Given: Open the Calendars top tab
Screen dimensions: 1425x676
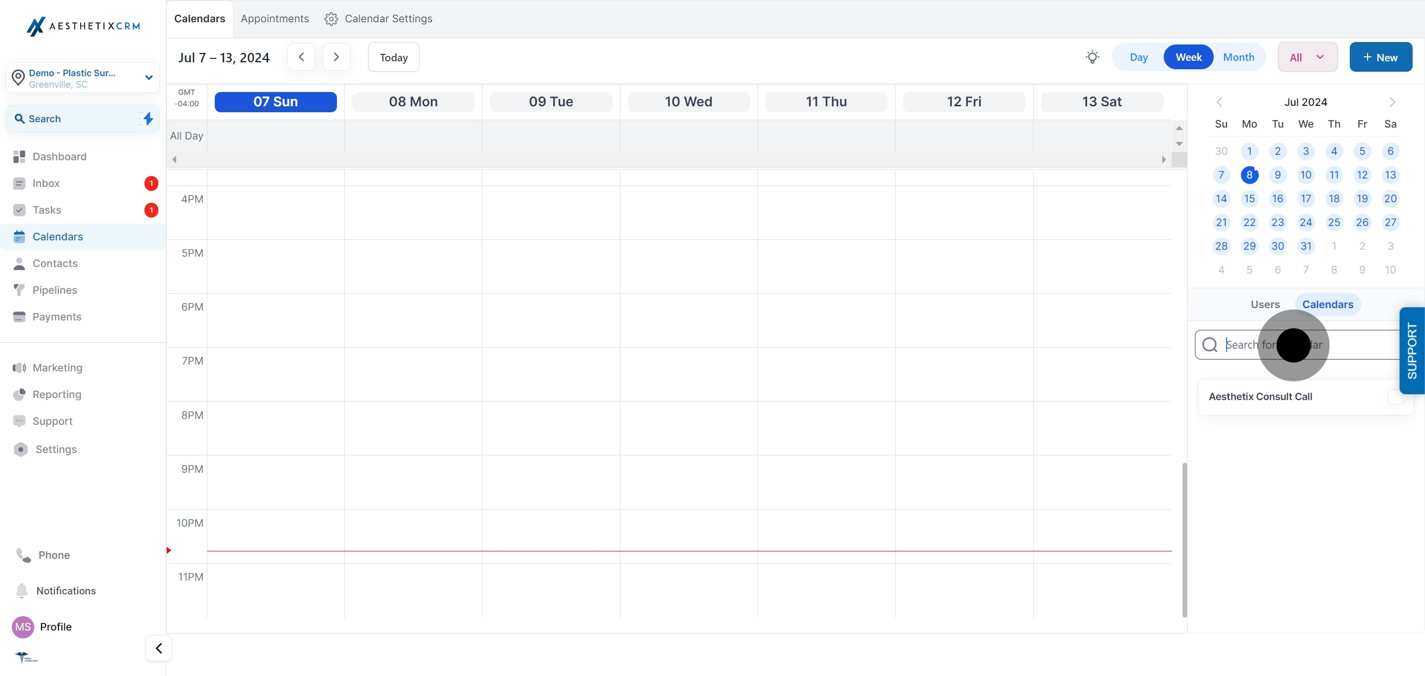Looking at the screenshot, I should tap(200, 19).
